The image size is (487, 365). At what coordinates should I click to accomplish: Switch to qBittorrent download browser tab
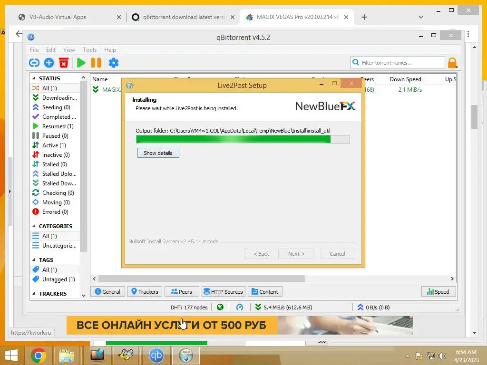tap(183, 17)
